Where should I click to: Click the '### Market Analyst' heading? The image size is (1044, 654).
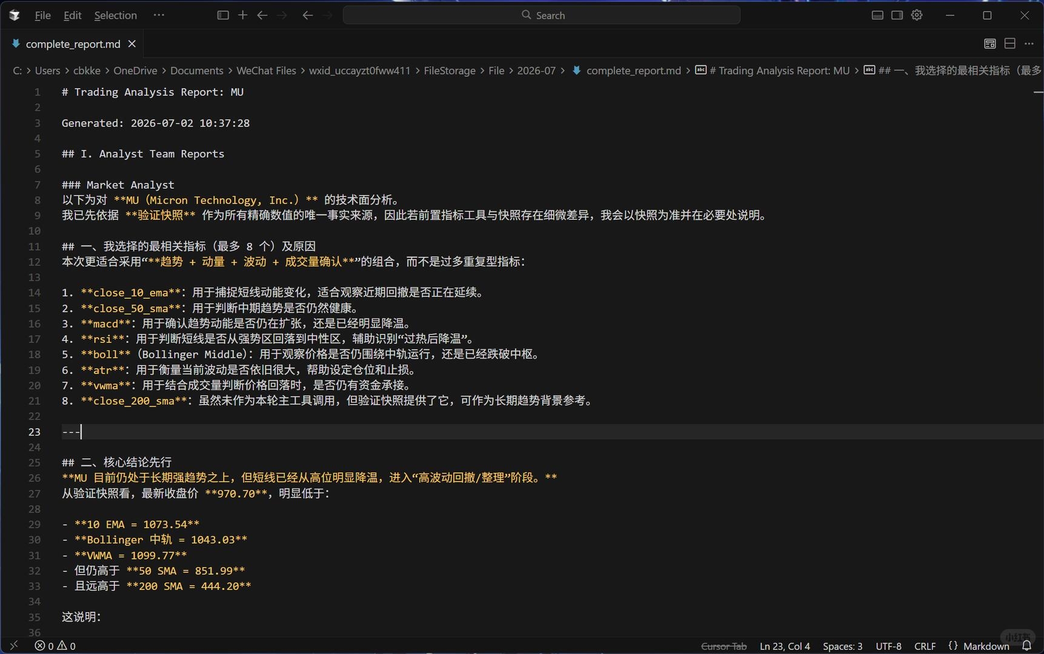coord(118,185)
